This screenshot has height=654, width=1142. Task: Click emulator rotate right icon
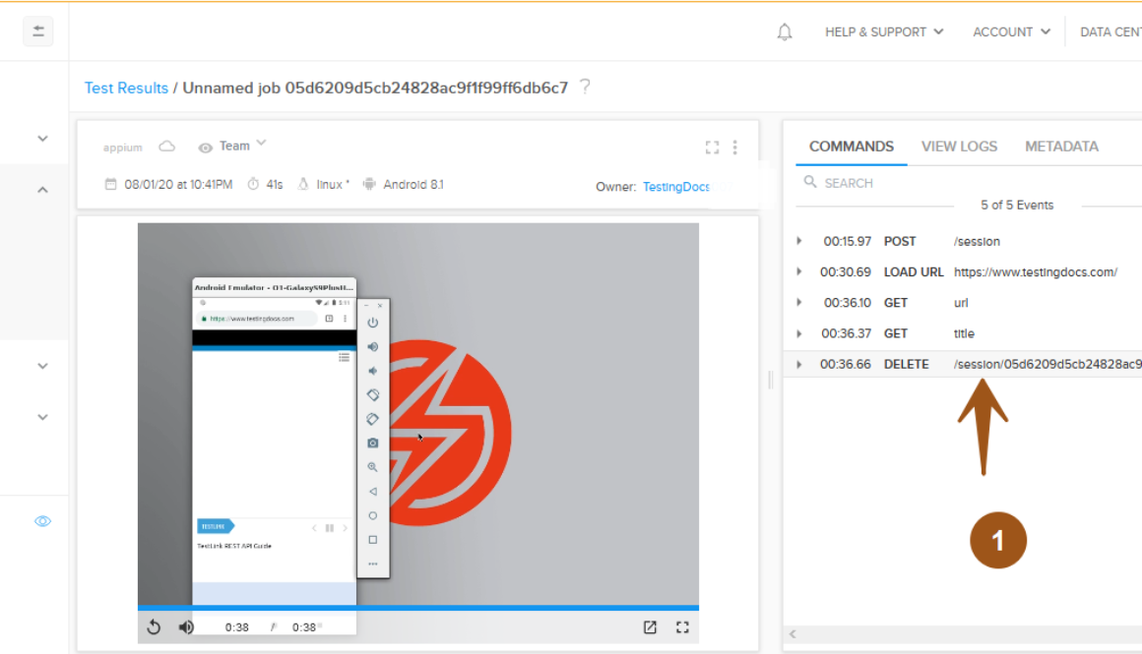[x=373, y=419]
